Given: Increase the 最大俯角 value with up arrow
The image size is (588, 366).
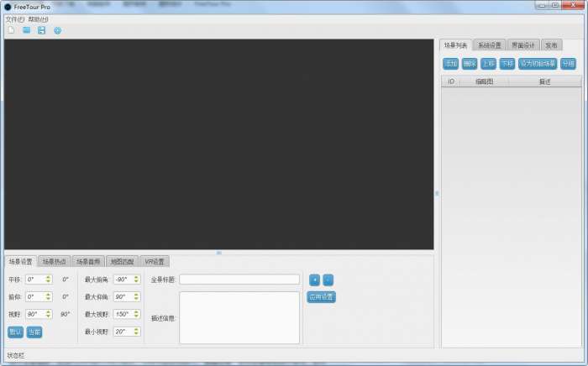Looking at the screenshot, I should [x=136, y=277].
